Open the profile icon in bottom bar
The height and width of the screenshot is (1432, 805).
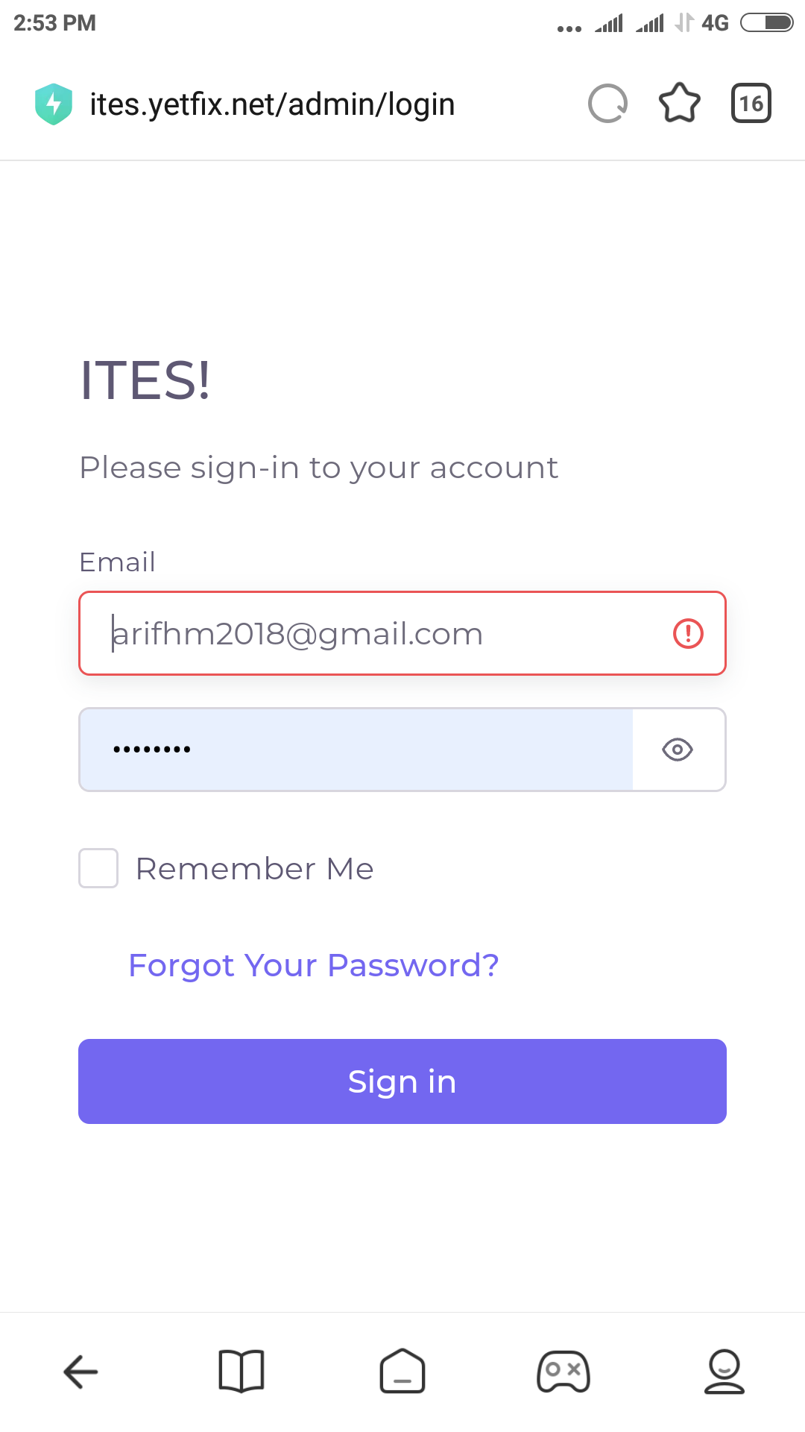click(724, 1371)
